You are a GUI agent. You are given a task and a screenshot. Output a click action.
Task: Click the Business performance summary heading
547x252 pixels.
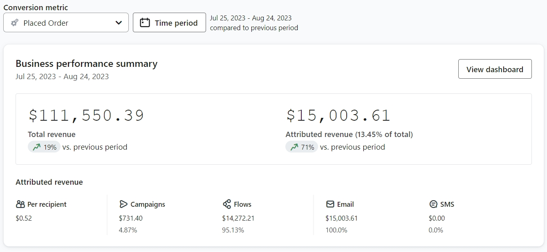click(86, 64)
